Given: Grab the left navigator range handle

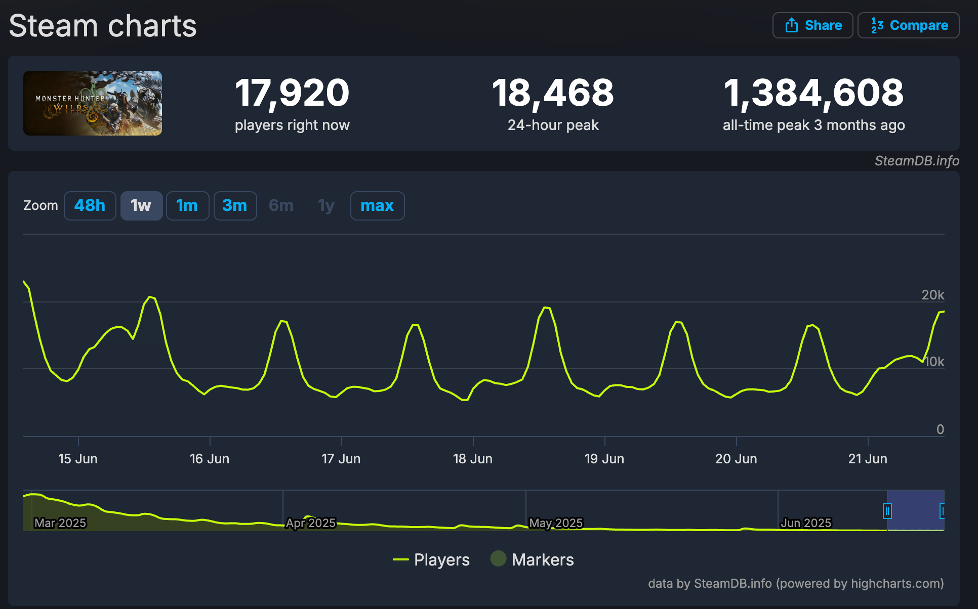Looking at the screenshot, I should pyautogui.click(x=887, y=511).
